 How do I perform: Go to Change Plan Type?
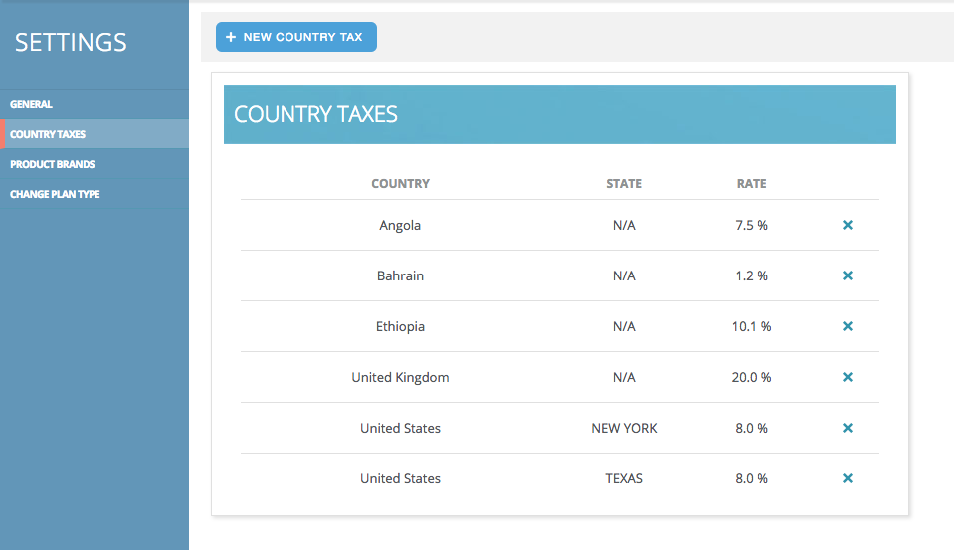click(95, 194)
